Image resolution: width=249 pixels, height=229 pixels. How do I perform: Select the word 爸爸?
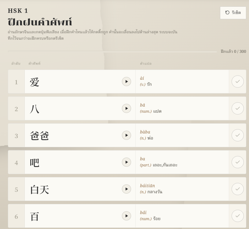pos(39,136)
